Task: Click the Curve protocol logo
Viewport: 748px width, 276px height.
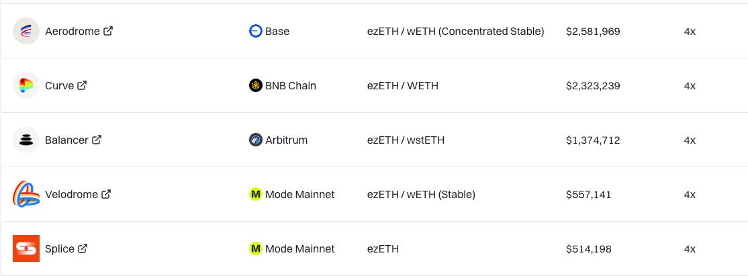Action: click(x=26, y=85)
